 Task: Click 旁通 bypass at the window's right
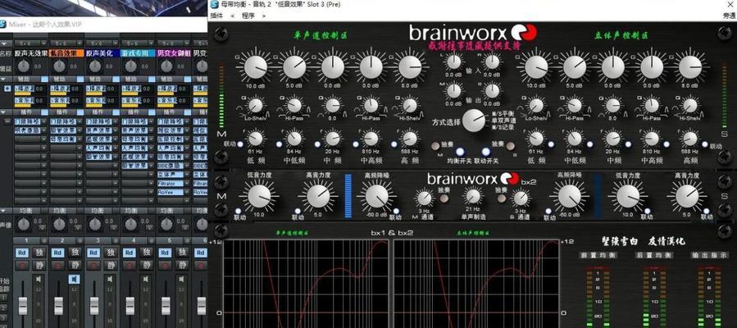click(x=729, y=16)
